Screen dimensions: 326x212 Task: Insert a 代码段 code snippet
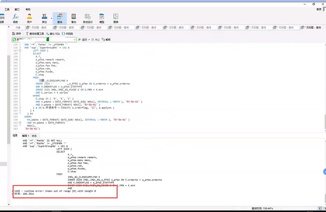point(68,34)
